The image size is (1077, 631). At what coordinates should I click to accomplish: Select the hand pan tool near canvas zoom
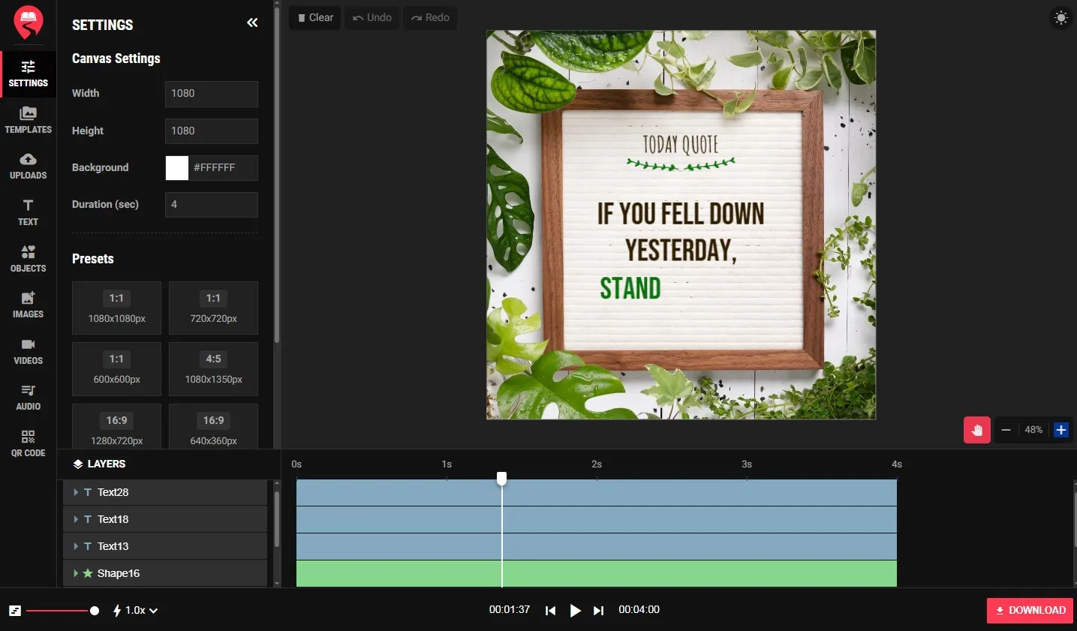976,429
